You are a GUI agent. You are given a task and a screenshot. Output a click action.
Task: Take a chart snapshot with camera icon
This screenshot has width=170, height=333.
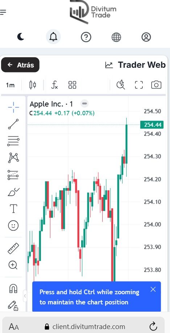[156, 85]
